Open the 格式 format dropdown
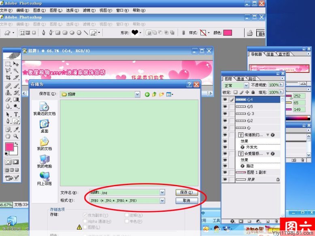The width and height of the screenshot is (315, 236). (x=162, y=200)
